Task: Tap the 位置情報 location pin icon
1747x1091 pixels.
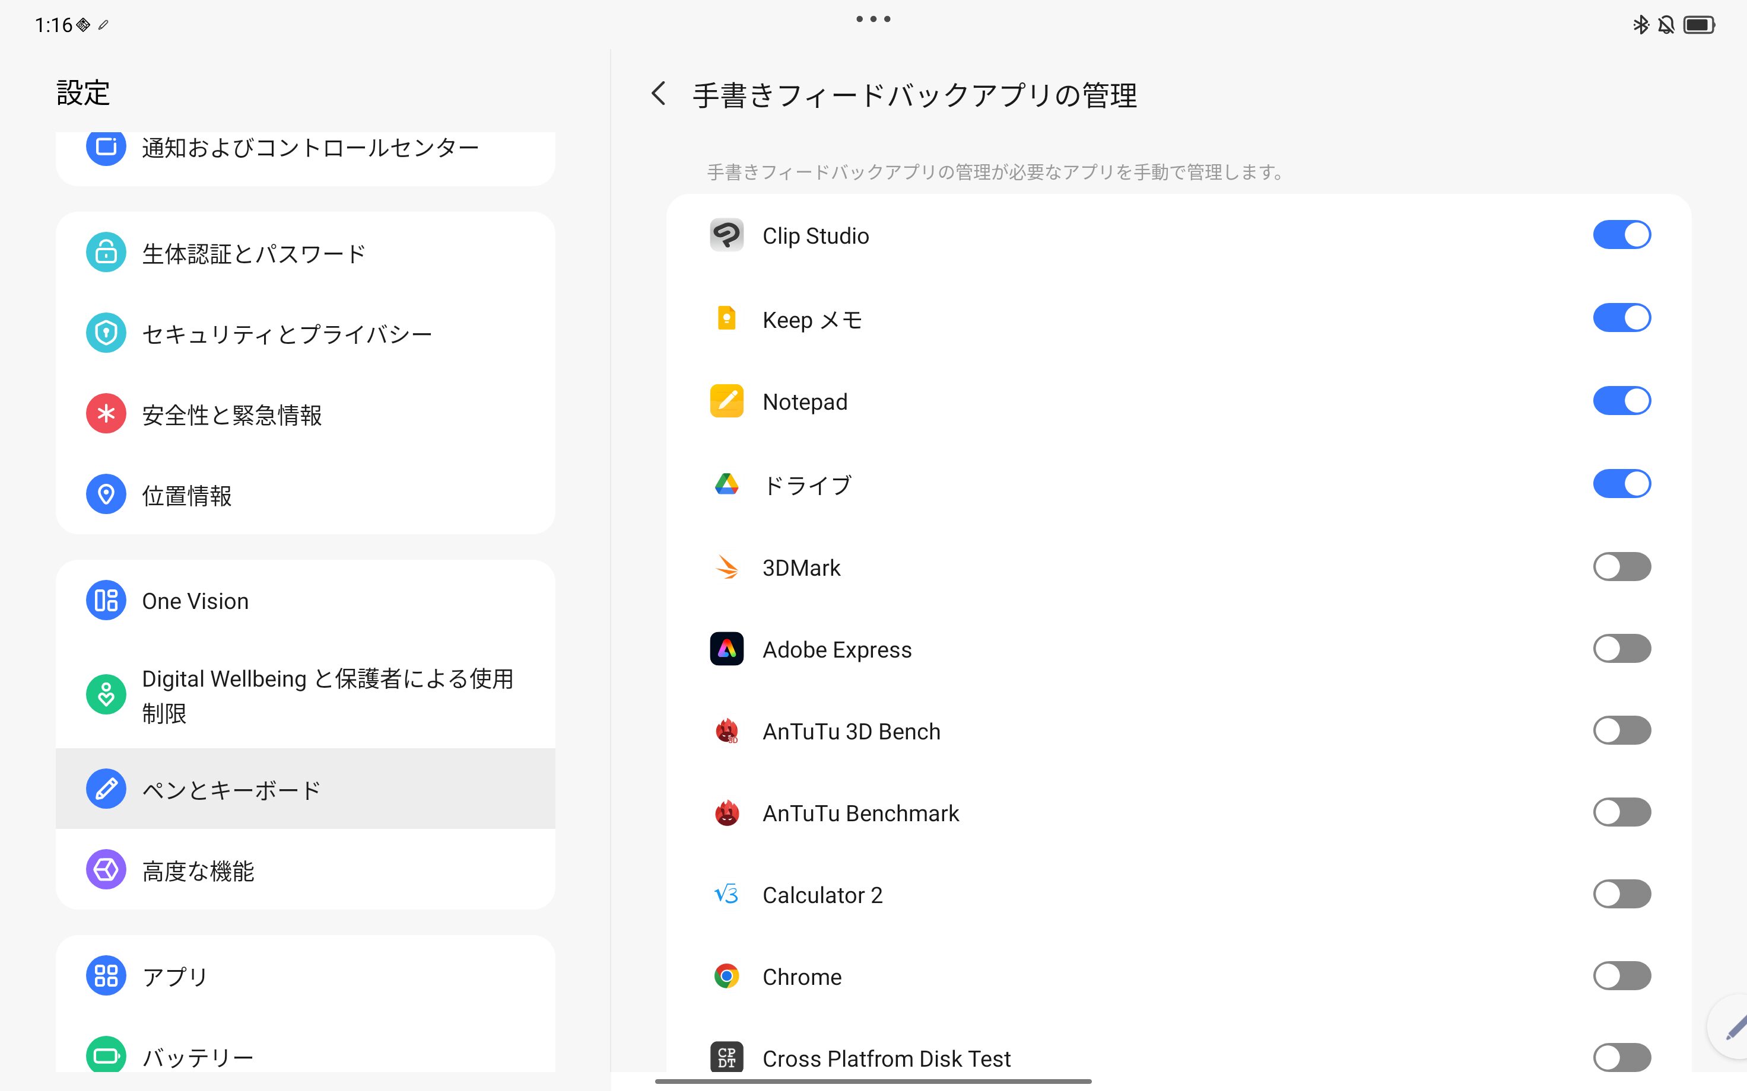Action: [x=106, y=495]
